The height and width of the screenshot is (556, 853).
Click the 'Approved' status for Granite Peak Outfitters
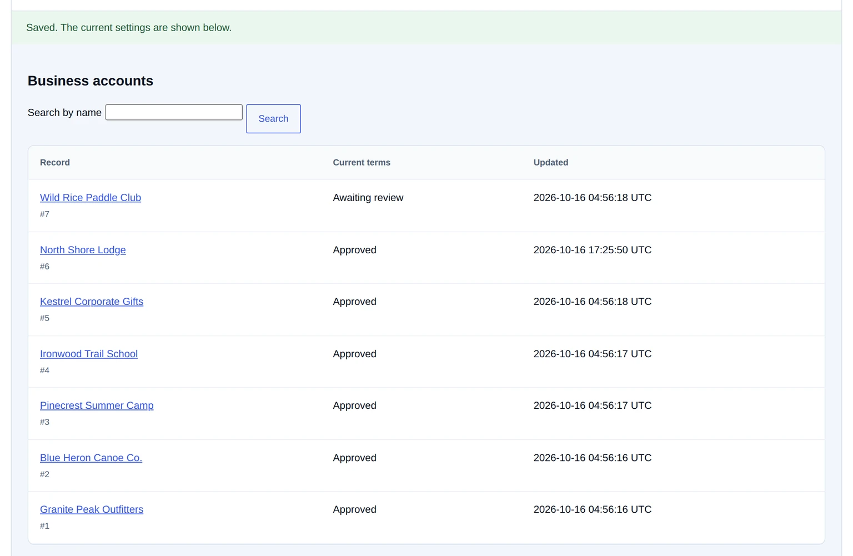(x=355, y=509)
